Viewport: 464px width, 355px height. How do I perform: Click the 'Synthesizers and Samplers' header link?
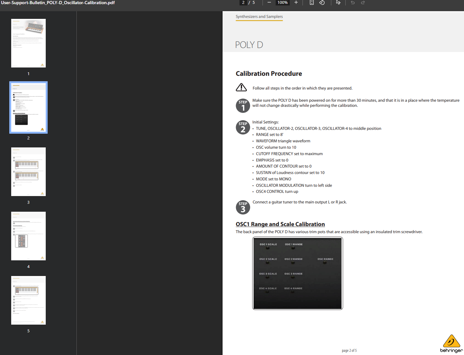coord(259,17)
